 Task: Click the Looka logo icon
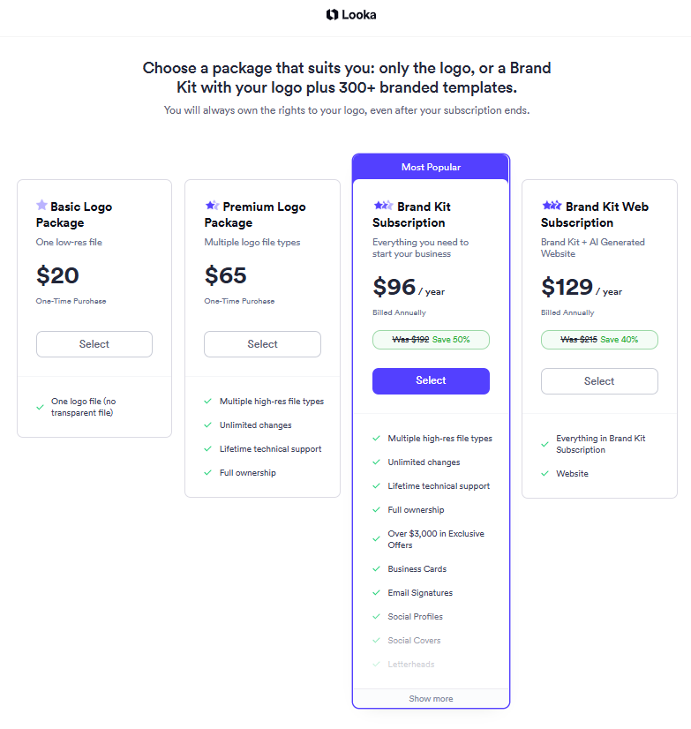coord(330,15)
